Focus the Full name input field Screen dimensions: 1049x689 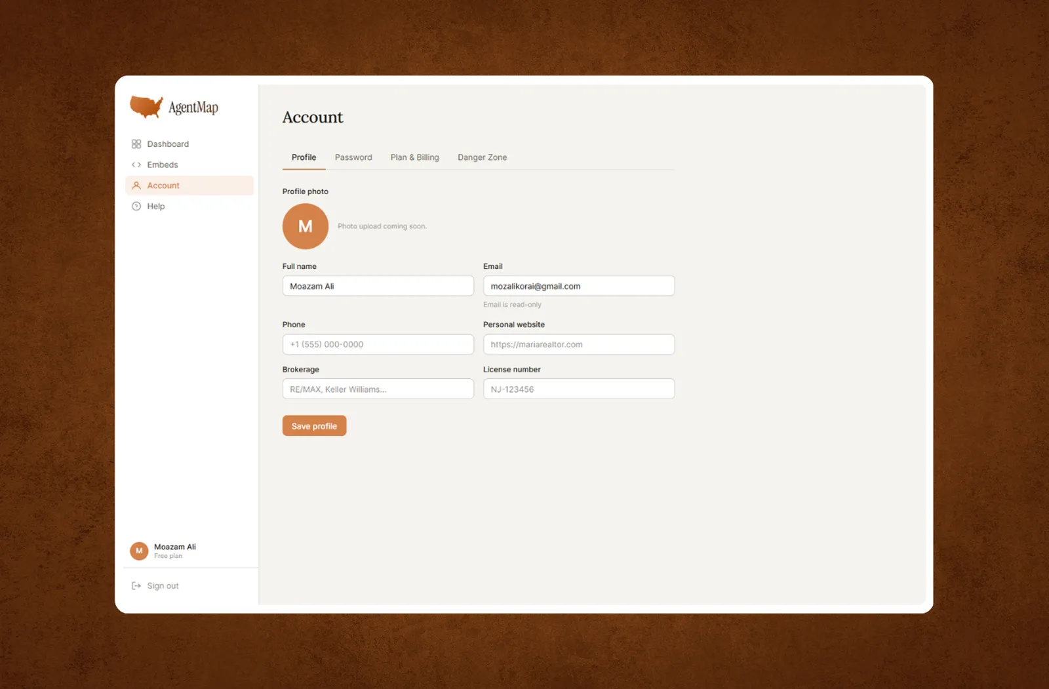pos(378,286)
